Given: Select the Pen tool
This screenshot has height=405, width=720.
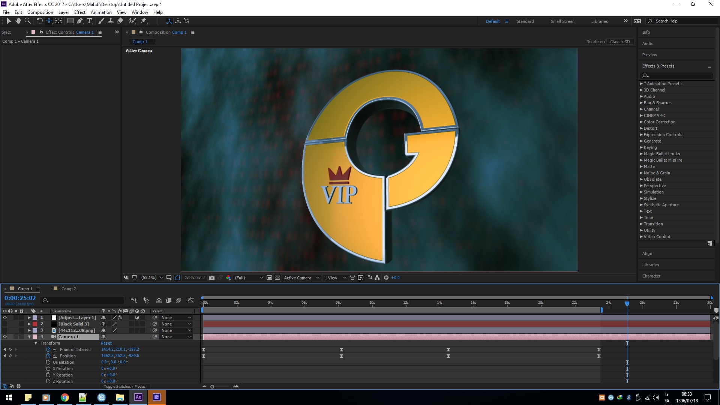Looking at the screenshot, I should point(80,21).
